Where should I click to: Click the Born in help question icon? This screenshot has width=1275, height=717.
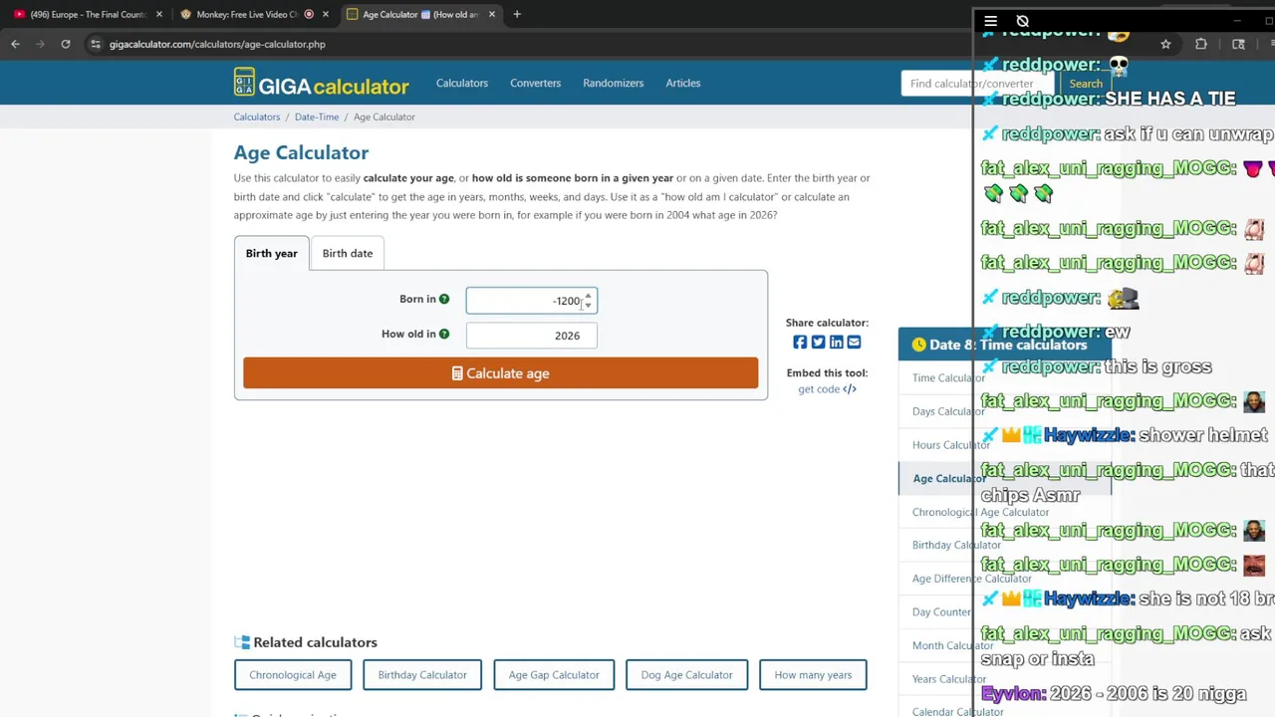444,299
